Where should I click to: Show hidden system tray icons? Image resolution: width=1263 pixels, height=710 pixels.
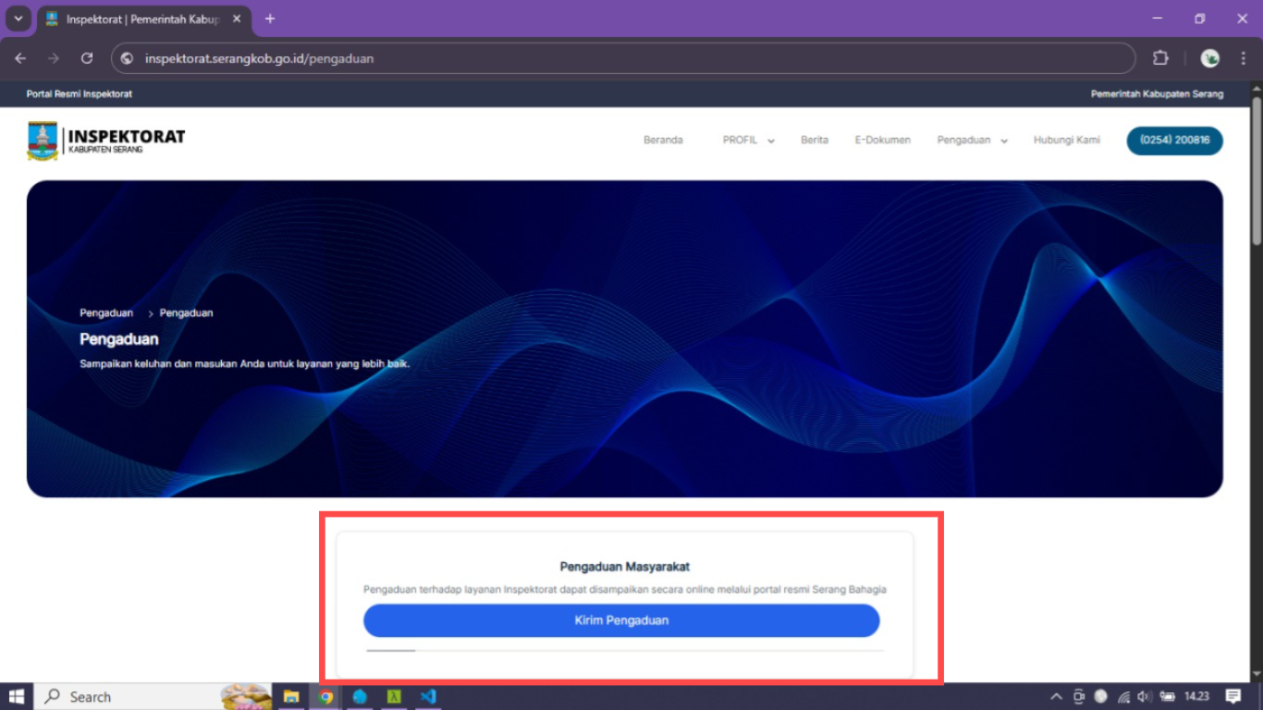tap(1056, 696)
